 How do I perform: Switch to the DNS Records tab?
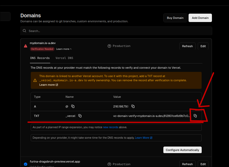(40, 58)
